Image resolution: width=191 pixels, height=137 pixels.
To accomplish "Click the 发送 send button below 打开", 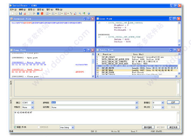I will click(x=173, y=107).
